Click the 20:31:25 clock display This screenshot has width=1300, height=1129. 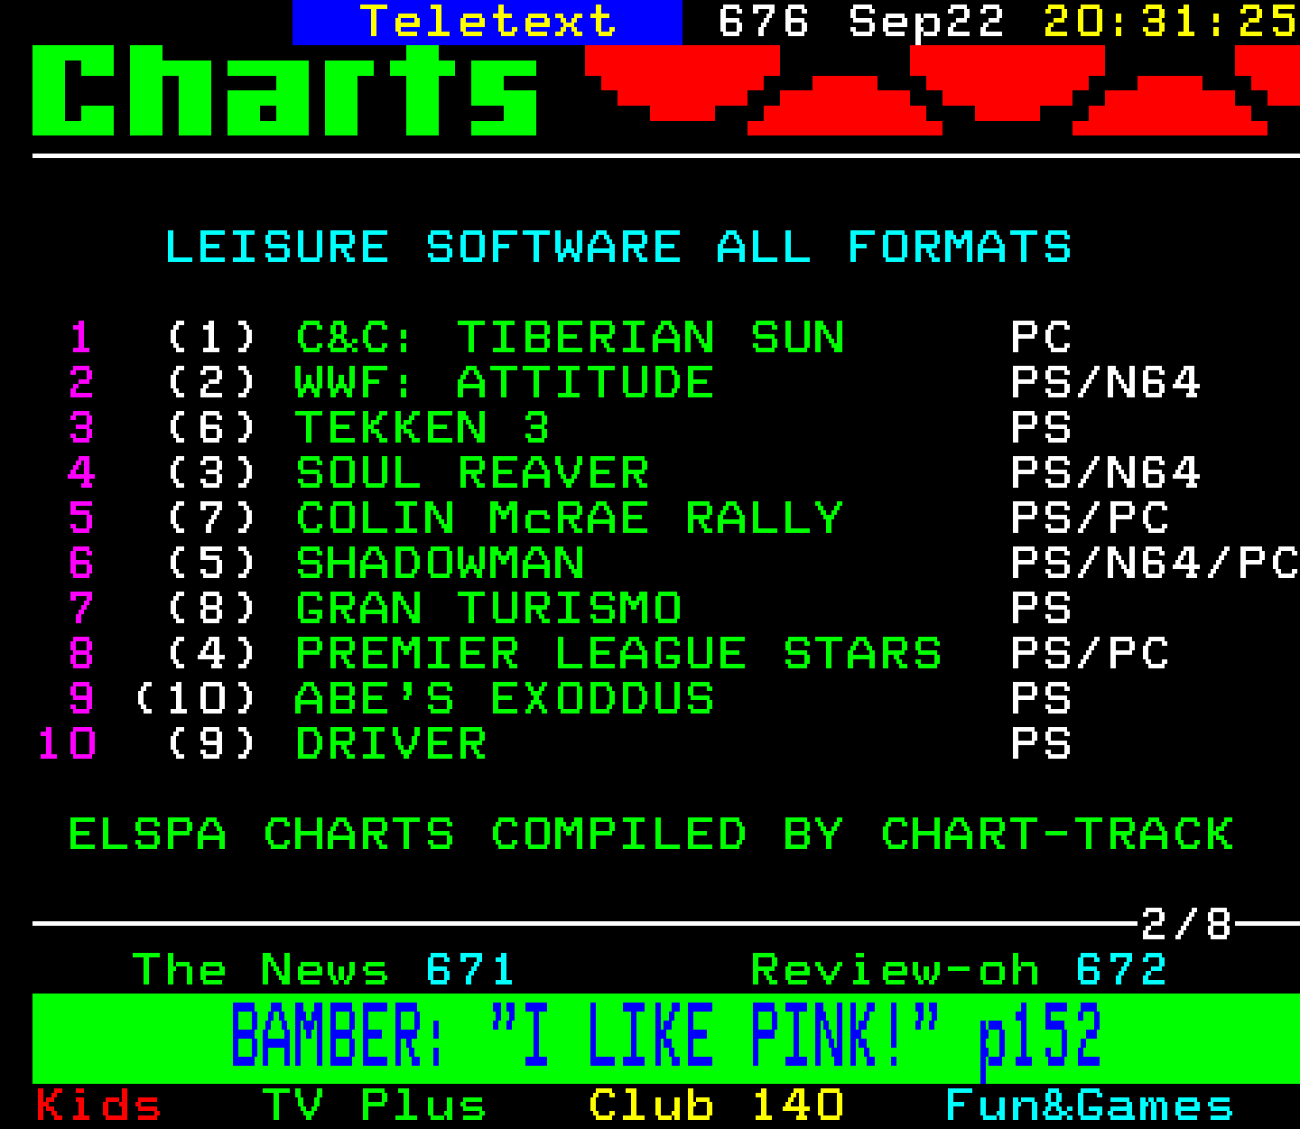(1171, 22)
